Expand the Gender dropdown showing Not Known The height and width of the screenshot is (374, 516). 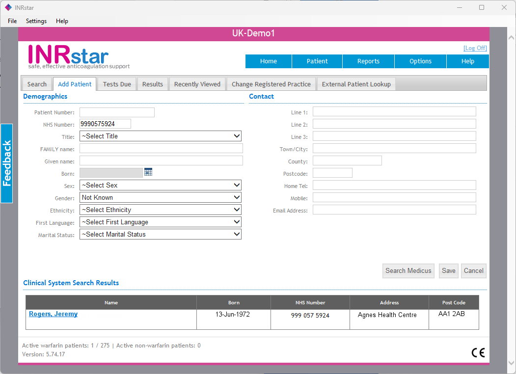[x=160, y=197]
